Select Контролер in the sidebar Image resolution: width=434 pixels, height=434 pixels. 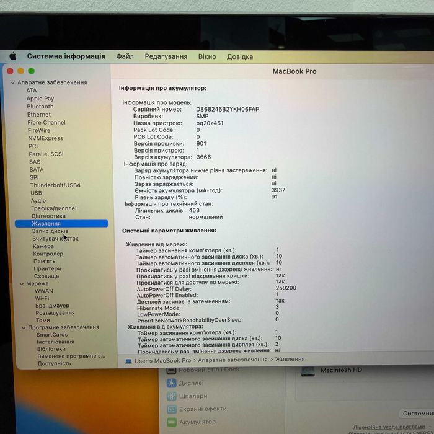[x=48, y=254]
